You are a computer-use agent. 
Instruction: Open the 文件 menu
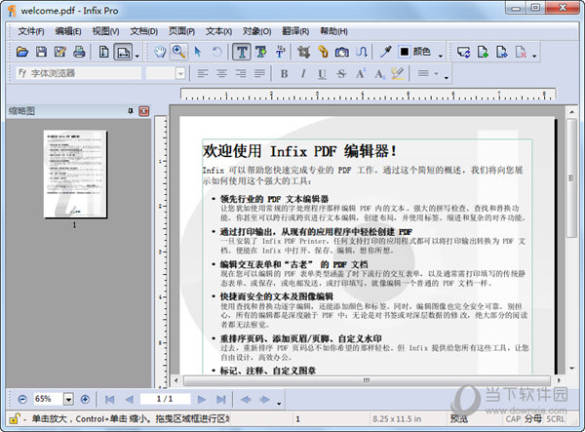[31, 30]
